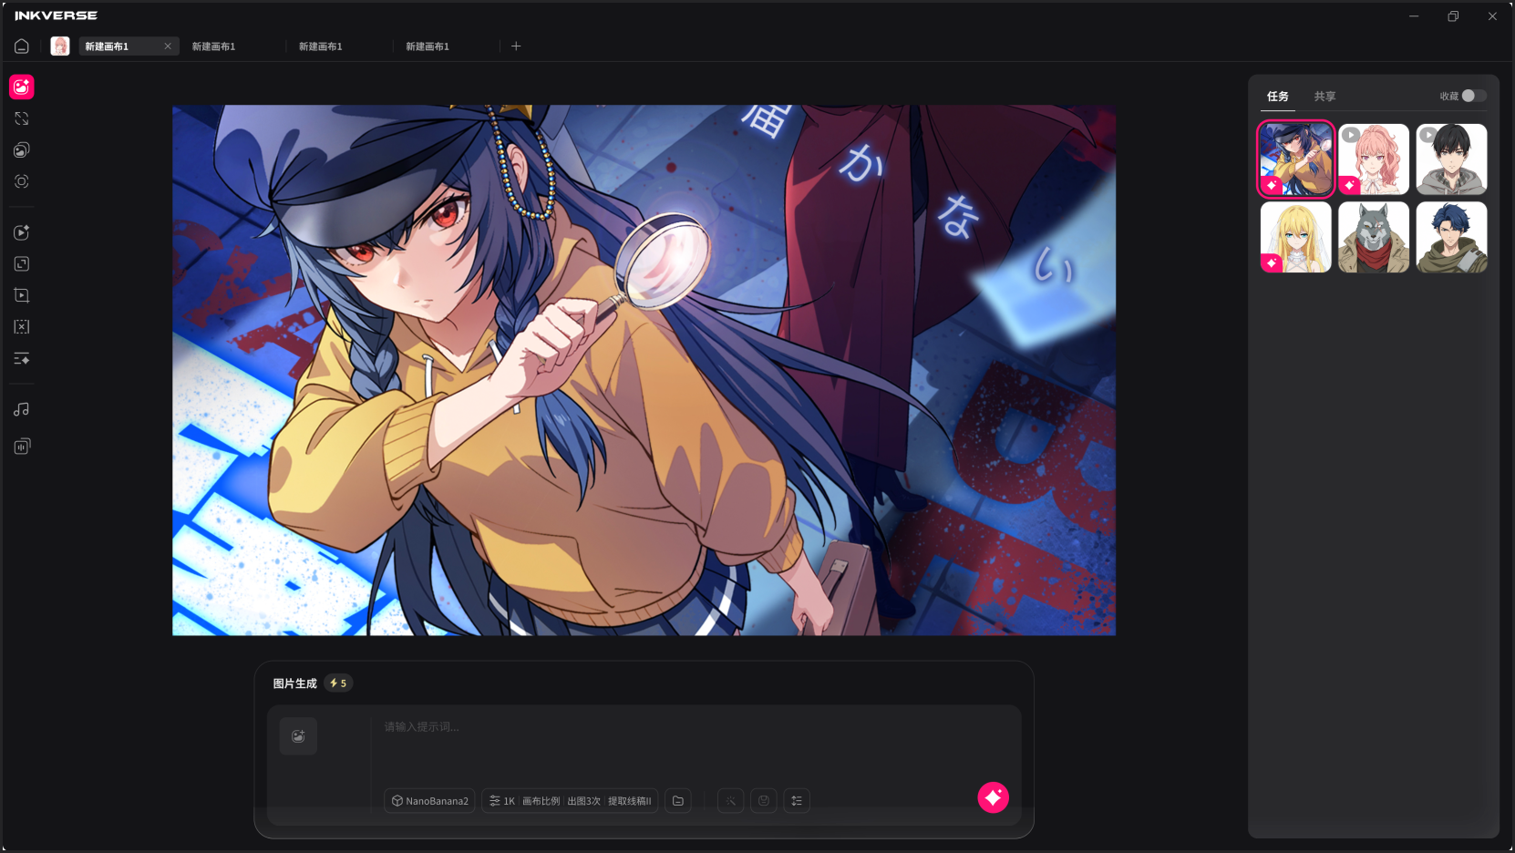Open the NanoBanana2 model selector
This screenshot has width=1515, height=853.
tap(430, 801)
